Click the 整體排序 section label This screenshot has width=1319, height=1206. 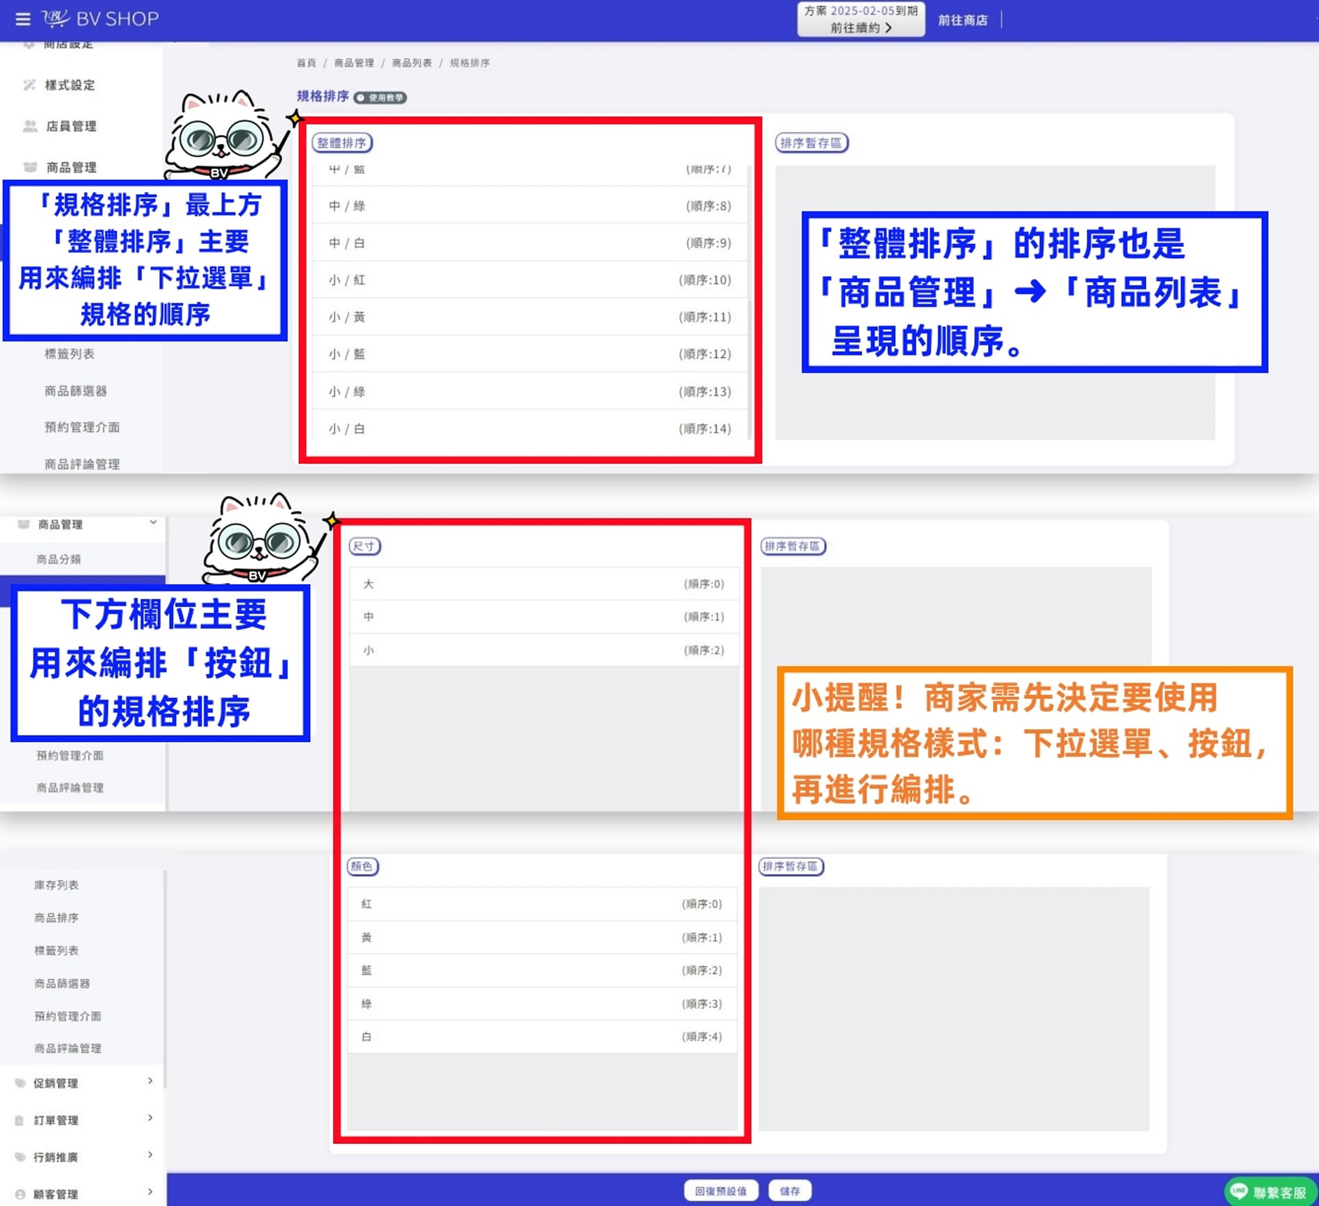(342, 143)
